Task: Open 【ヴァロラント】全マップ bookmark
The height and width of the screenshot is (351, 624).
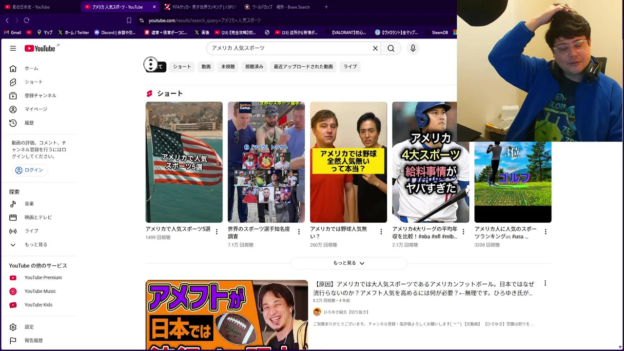Action: click(396, 33)
